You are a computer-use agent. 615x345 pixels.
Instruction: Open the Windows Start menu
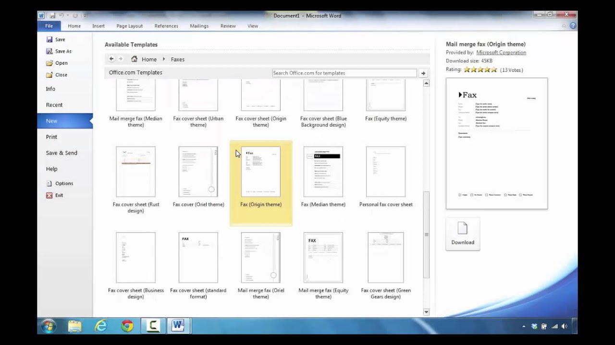pos(49,326)
